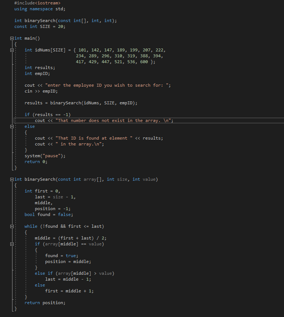Click the "first = middle + 1;" line
This screenshot has height=317, width=284.
(x=69, y=291)
